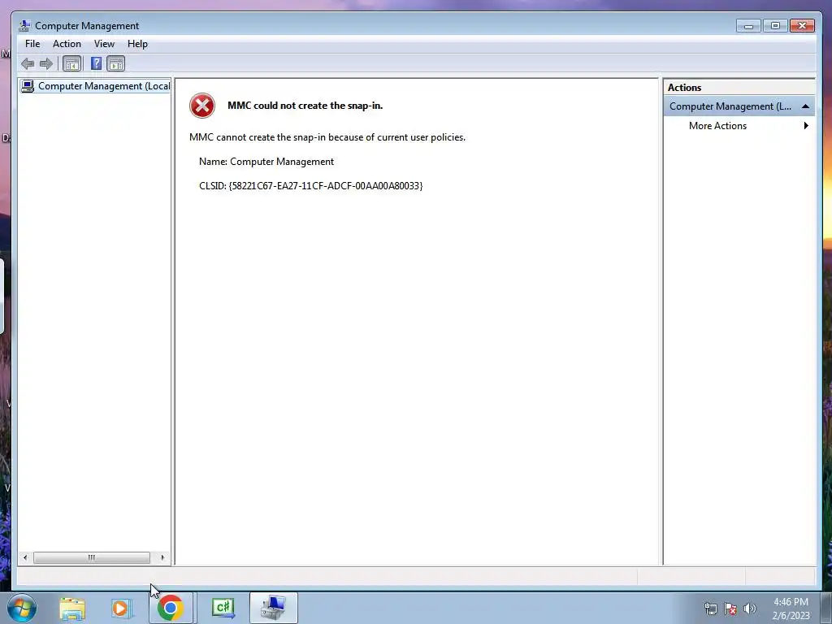Click More Actions in Actions pane

click(718, 126)
